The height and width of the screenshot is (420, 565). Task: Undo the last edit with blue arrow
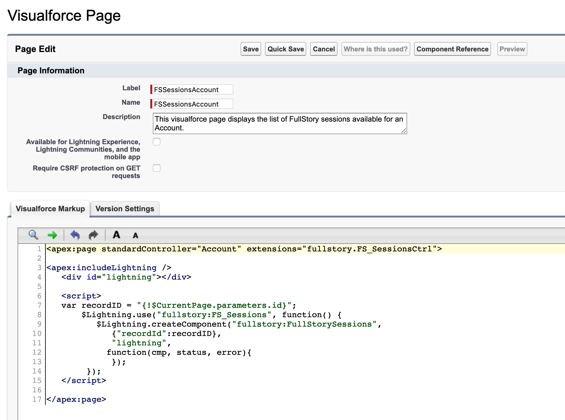pos(75,235)
